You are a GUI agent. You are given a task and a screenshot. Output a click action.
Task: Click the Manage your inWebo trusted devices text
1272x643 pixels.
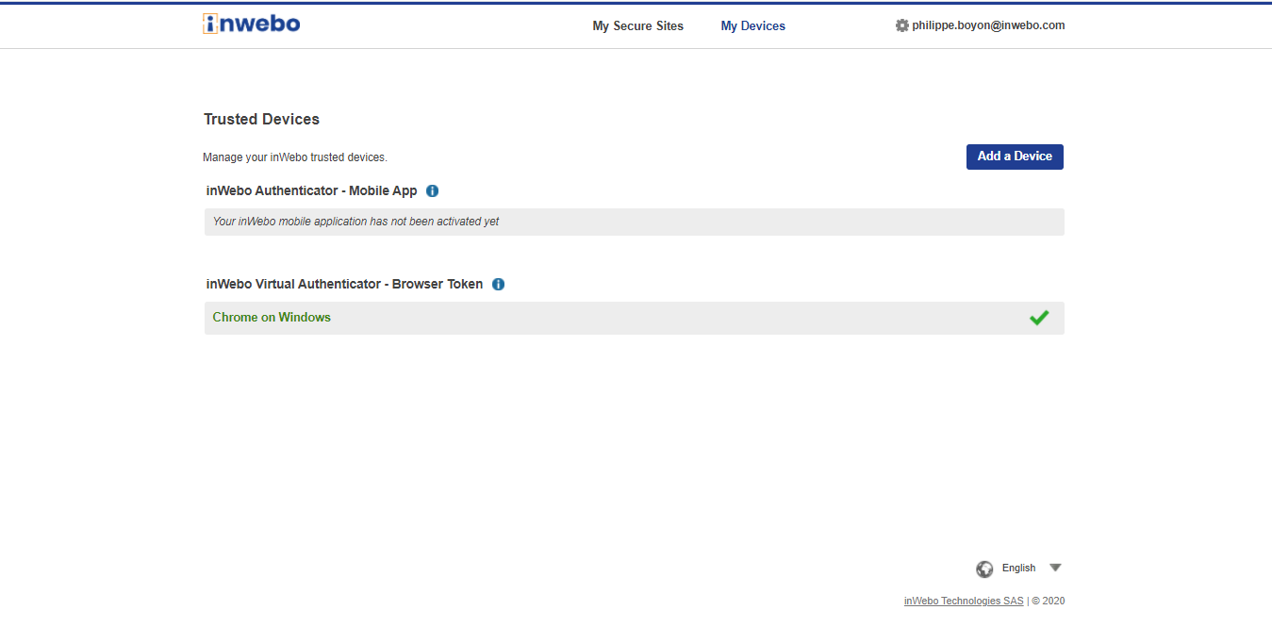pyautogui.click(x=295, y=157)
